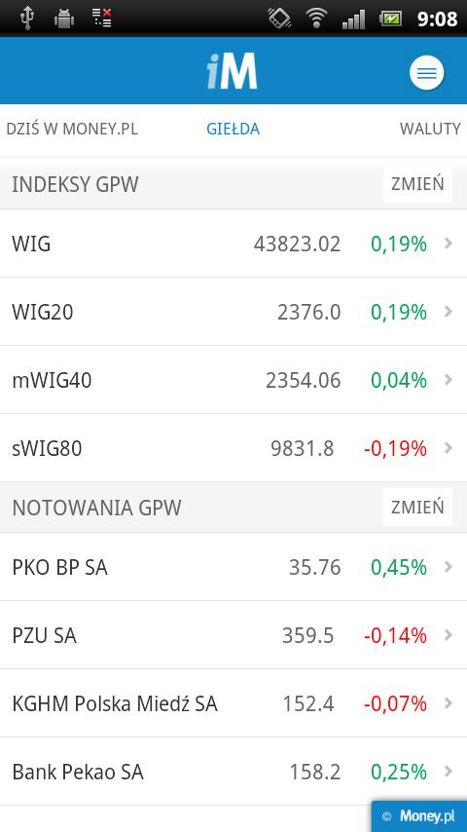
Task: Tap the Wi-Fi status icon
Action: click(316, 19)
